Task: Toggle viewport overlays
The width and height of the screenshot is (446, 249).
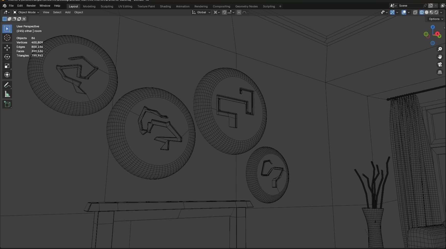Action: point(404,12)
